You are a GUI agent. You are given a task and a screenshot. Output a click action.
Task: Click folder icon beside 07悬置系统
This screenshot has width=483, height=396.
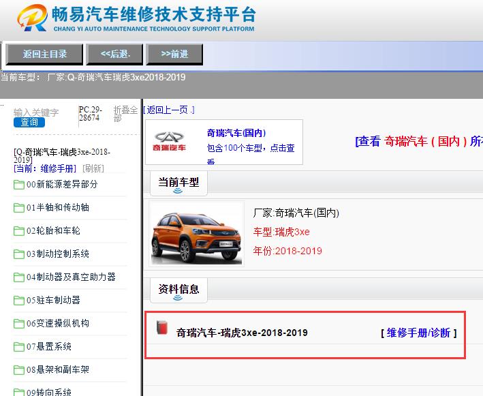click(x=19, y=347)
